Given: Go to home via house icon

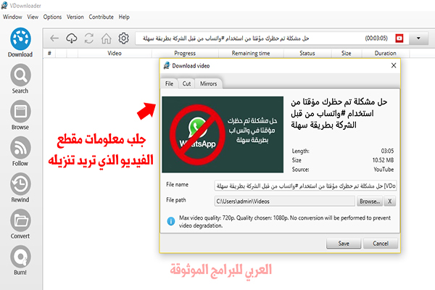Looking at the screenshot, I should pos(106,38).
